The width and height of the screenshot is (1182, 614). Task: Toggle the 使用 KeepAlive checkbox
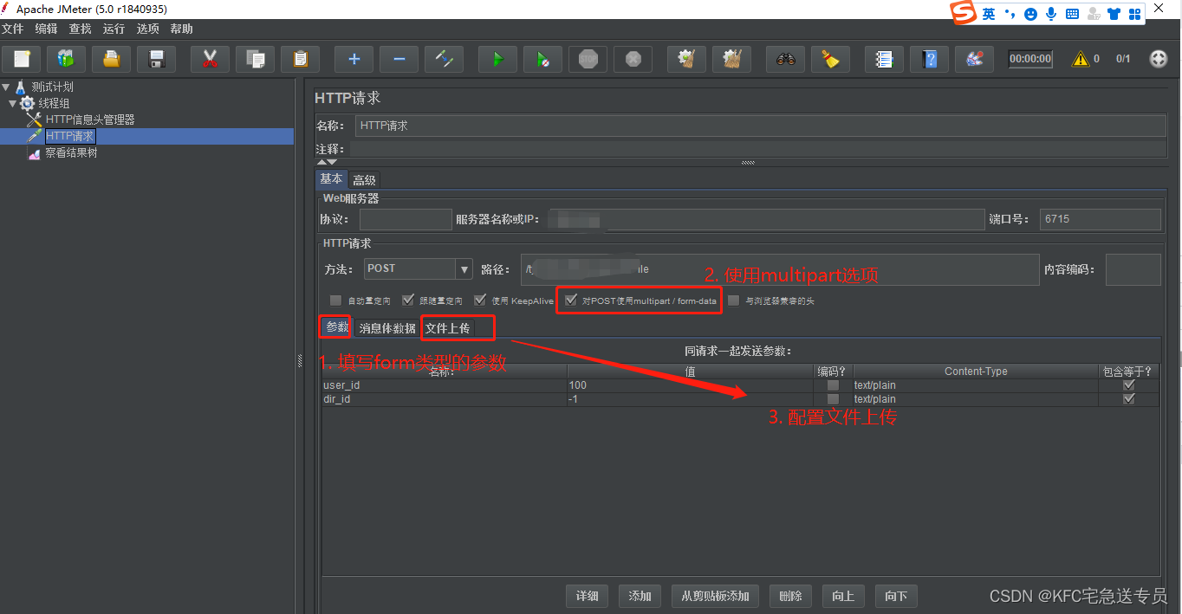480,301
